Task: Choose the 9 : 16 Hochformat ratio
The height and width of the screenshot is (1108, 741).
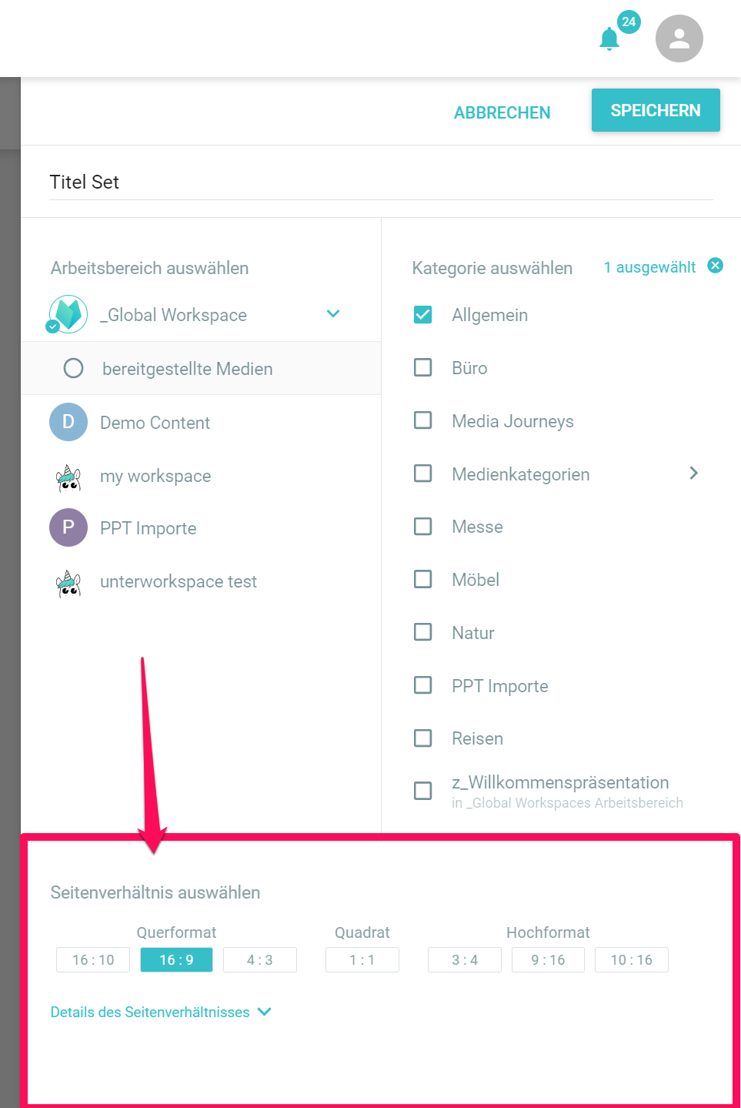Action: (548, 959)
